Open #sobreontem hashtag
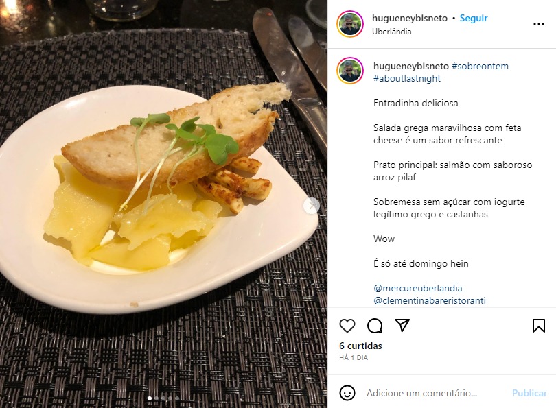556x408 pixels. (x=480, y=67)
